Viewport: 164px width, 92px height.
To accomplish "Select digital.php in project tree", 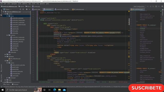I will click(14, 29).
